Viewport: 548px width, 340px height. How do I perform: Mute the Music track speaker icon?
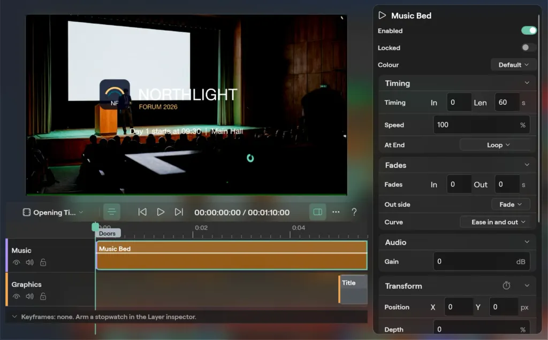click(30, 262)
